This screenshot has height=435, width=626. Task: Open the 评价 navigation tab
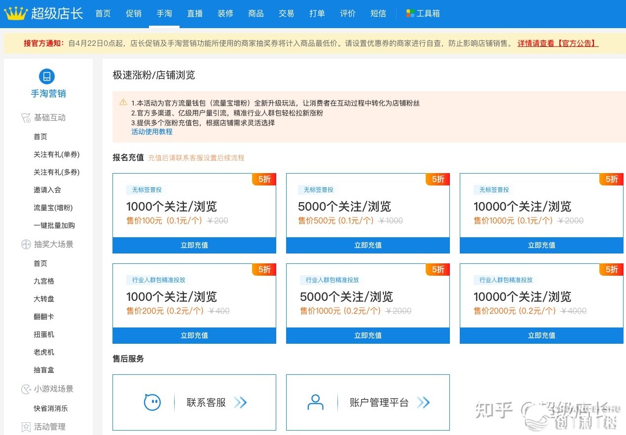(x=348, y=13)
